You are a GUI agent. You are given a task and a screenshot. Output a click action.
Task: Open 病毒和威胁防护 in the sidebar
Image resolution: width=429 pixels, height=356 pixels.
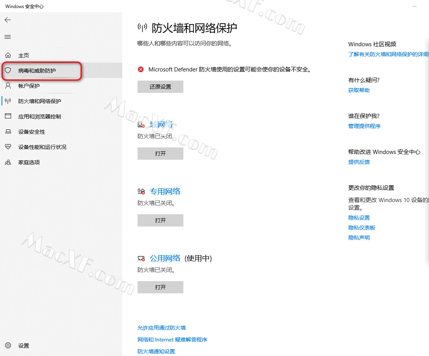click(x=61, y=70)
